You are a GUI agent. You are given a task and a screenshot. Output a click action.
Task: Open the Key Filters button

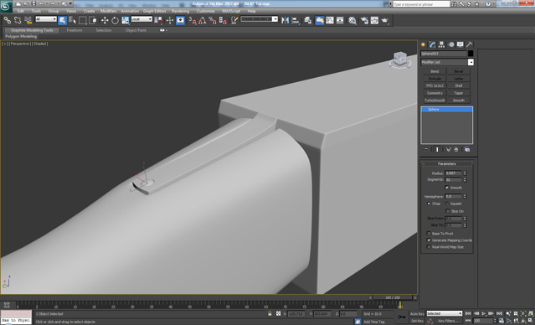tap(448, 321)
